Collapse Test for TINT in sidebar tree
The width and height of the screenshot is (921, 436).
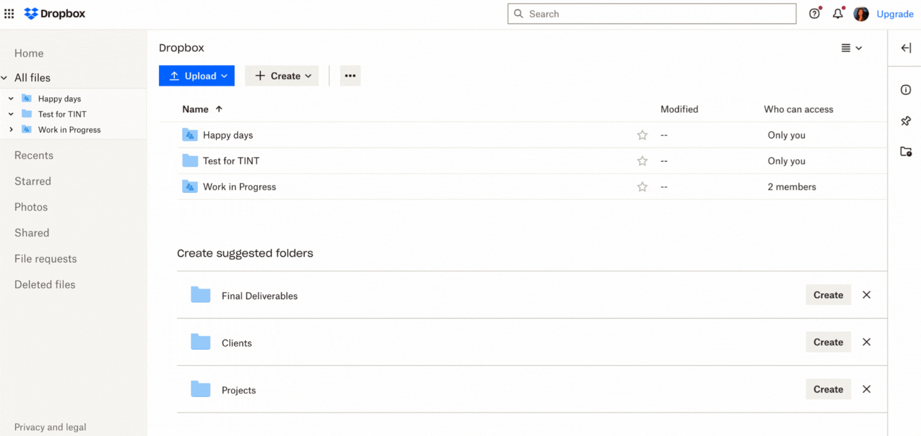(11, 114)
